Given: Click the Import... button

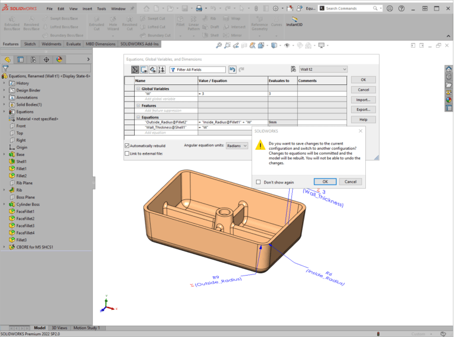Looking at the screenshot, I should pos(363,100).
